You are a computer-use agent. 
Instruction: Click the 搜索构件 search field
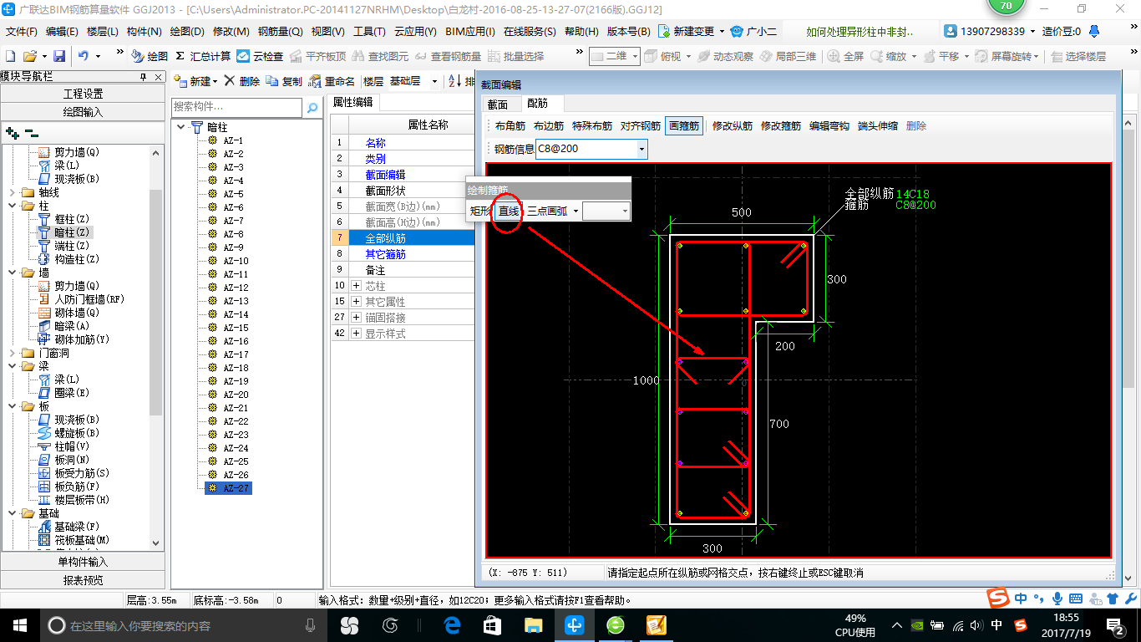coord(236,108)
